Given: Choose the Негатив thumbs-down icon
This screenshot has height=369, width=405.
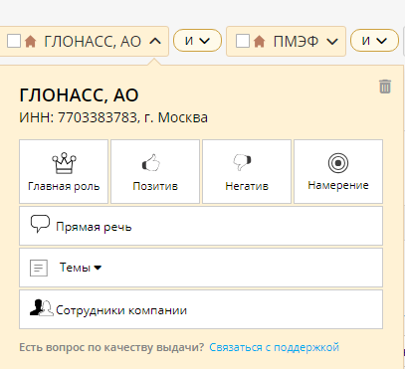Looking at the screenshot, I should click(243, 162).
